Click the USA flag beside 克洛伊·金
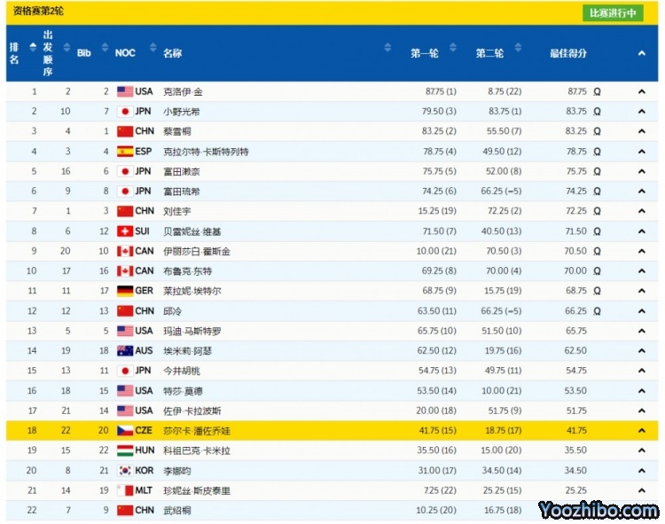Viewport: 665px width, 524px height. (x=124, y=91)
